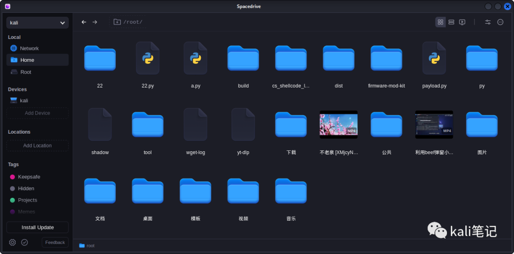Select Root in the Local section
Viewport: 514px width, 254px height.
[26, 72]
